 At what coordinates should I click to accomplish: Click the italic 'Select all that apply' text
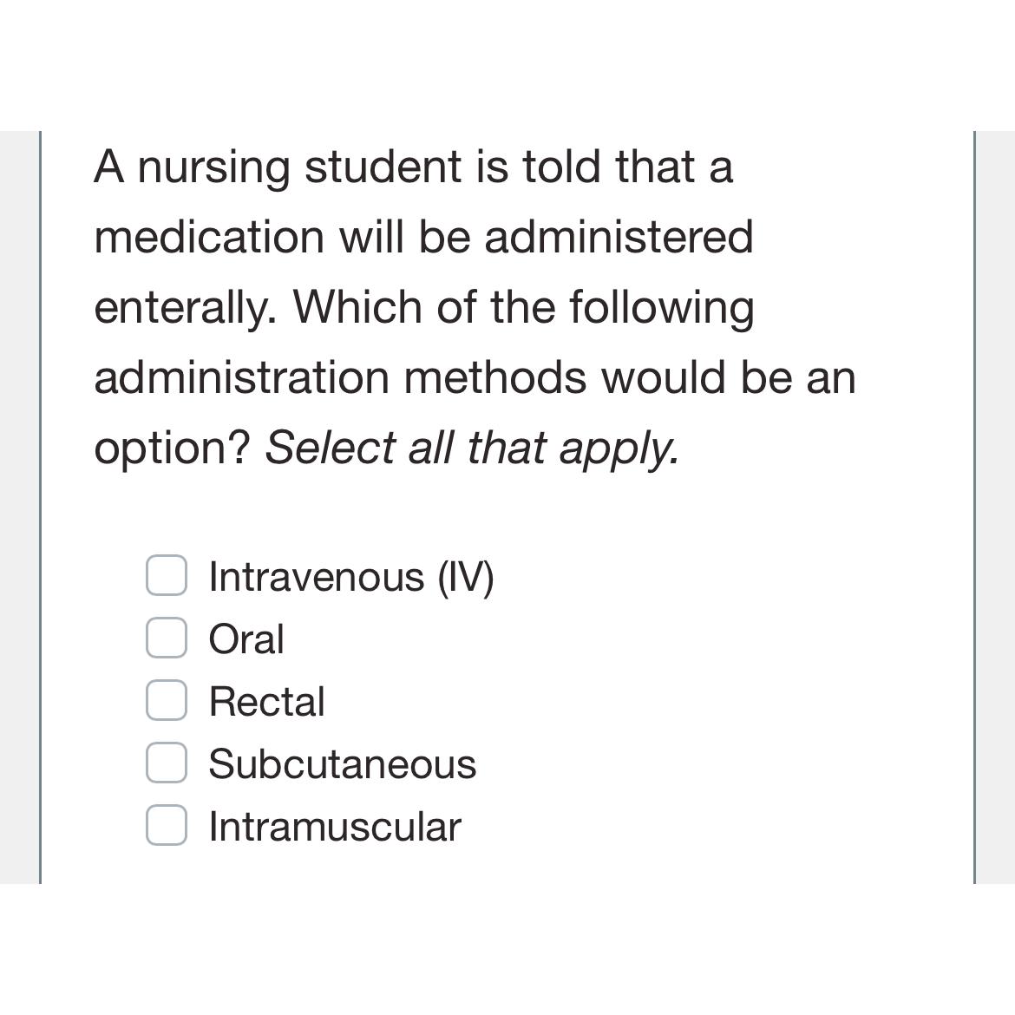[x=471, y=445]
